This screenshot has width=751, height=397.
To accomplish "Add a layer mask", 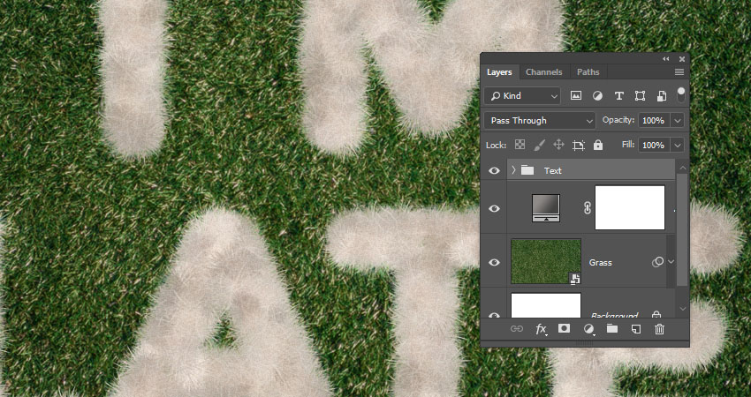I will (565, 328).
